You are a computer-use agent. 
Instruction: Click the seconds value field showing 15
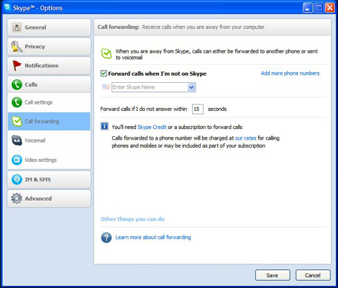(198, 109)
